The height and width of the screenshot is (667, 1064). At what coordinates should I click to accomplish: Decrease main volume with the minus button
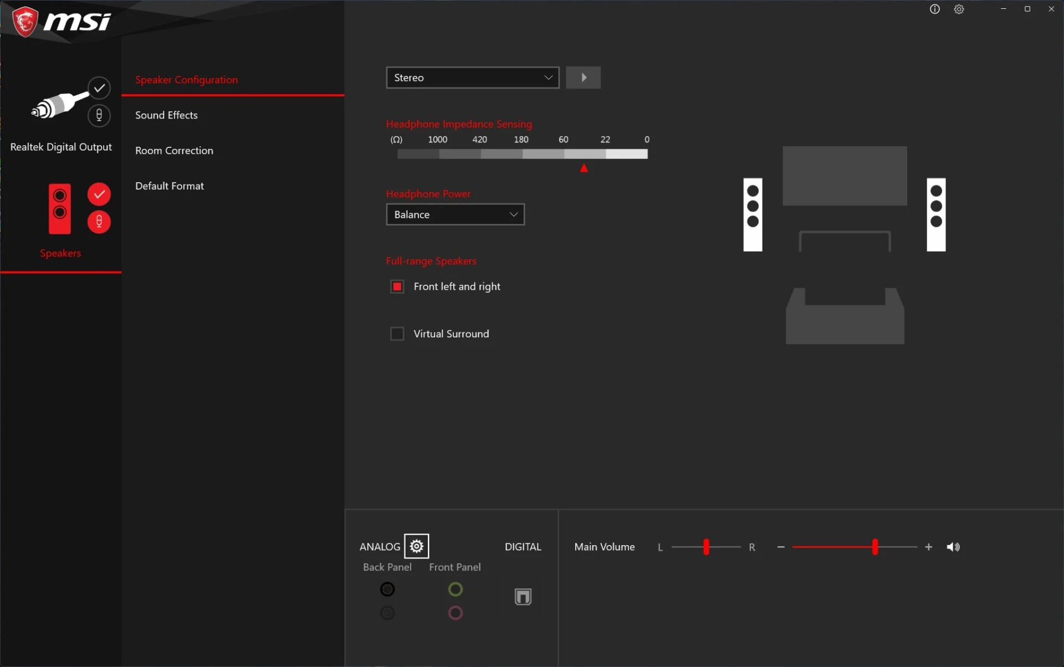(x=781, y=547)
